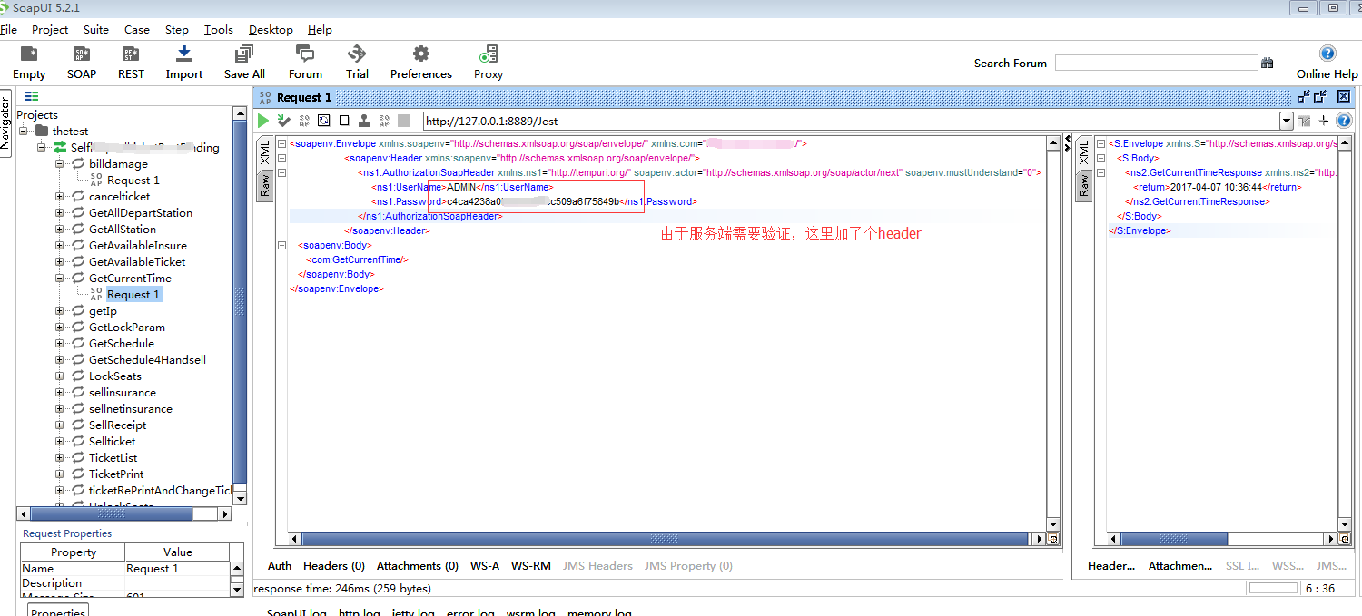This screenshot has width=1362, height=616.
Task: Select the GetAvailableTicket operation
Action: 137,262
